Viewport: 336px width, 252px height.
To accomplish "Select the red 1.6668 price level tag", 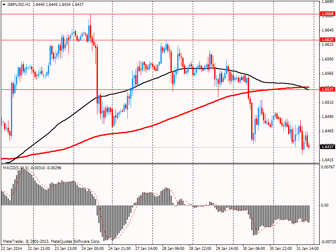I will [x=328, y=14].
